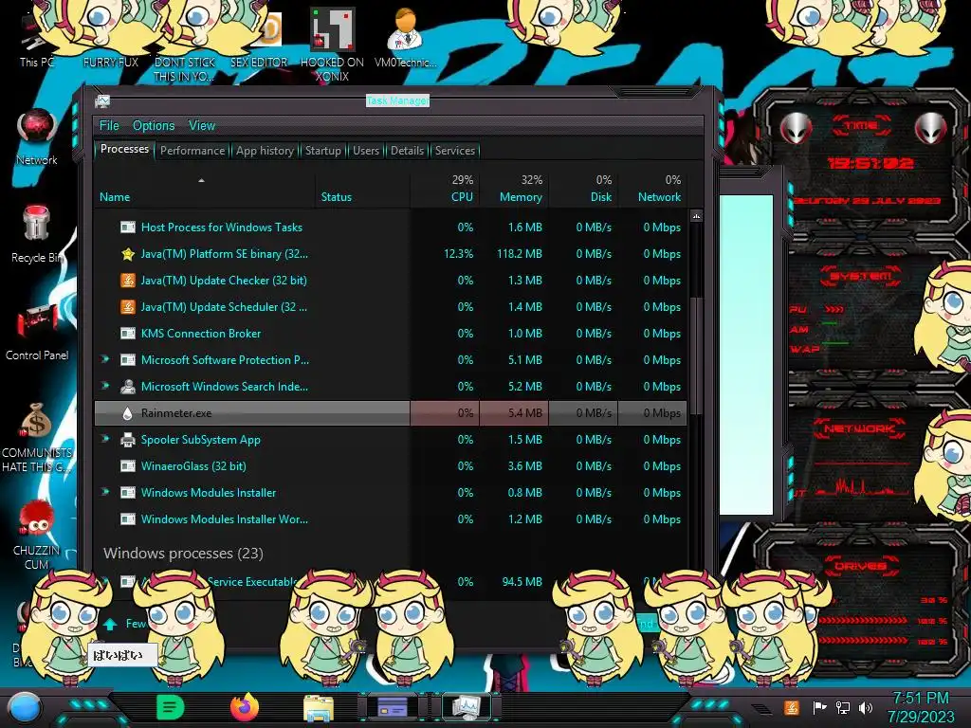
Task: Click the Start orb button
Action: click(24, 708)
